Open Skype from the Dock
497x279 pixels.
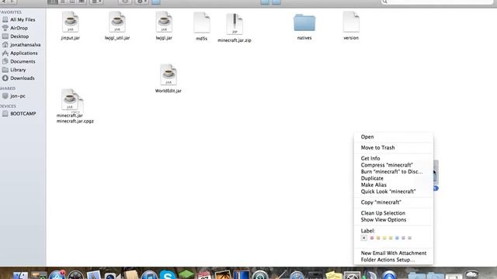(x=168, y=274)
